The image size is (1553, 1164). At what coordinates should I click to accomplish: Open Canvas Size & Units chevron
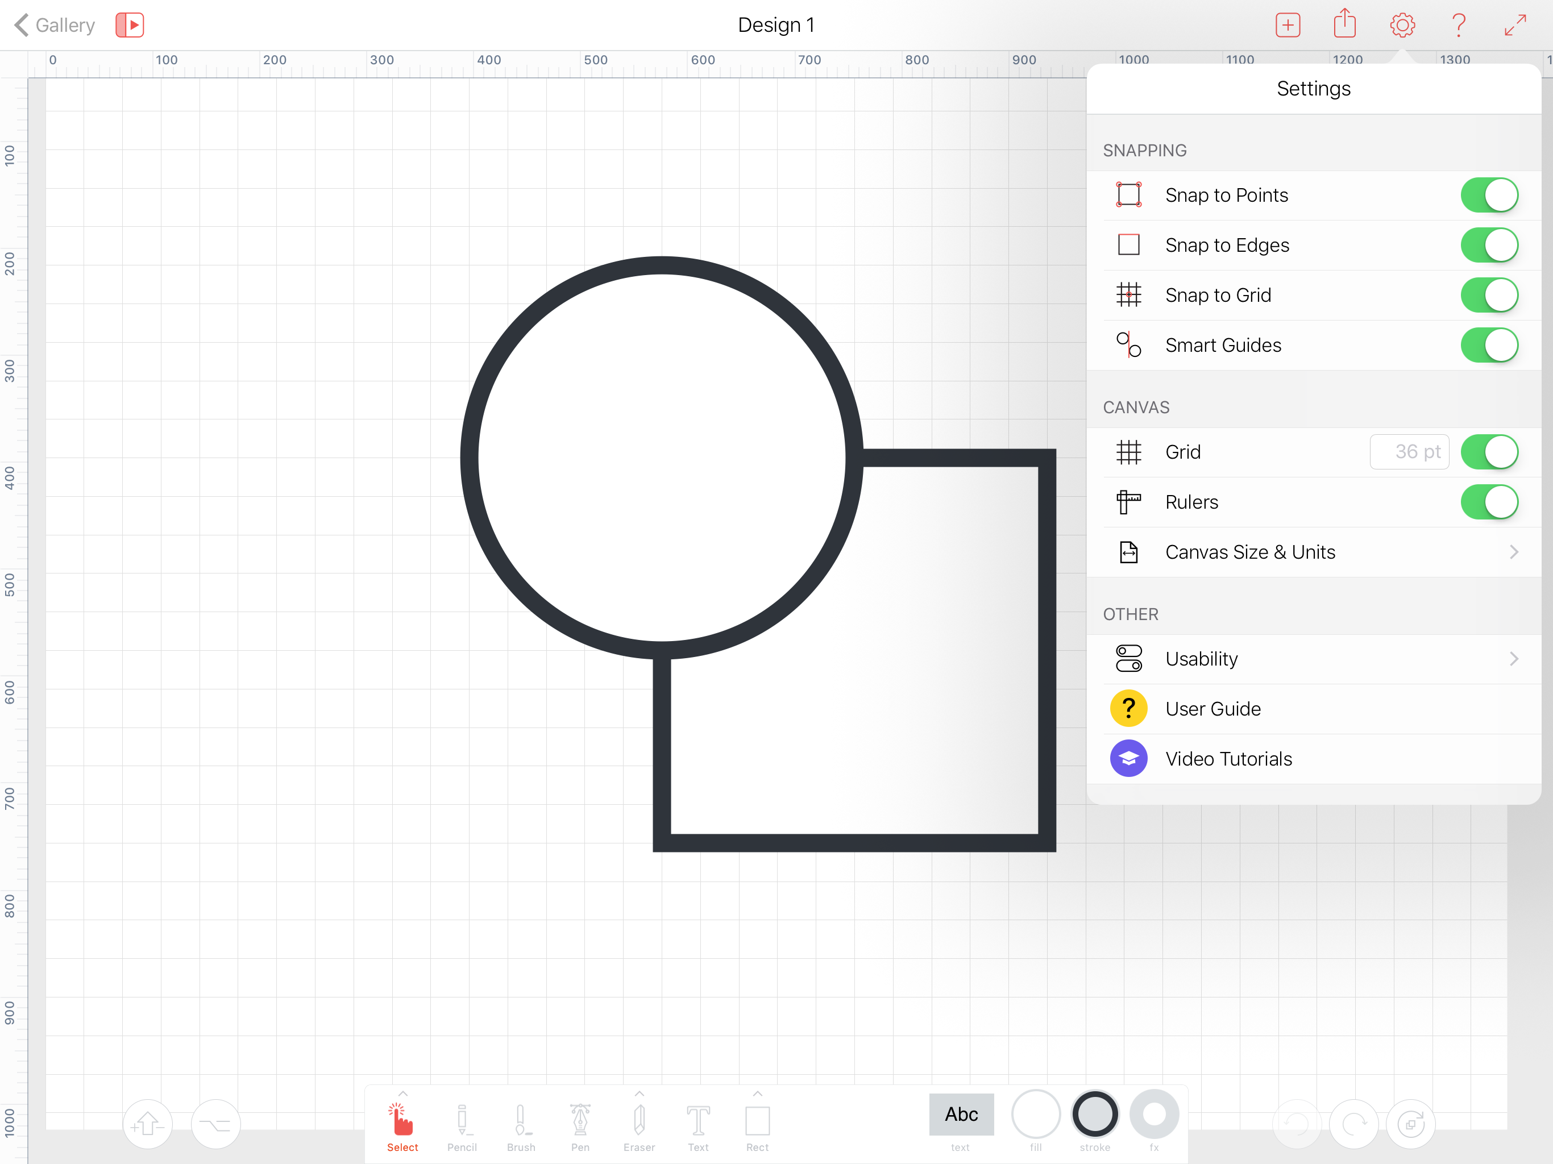(x=1513, y=552)
